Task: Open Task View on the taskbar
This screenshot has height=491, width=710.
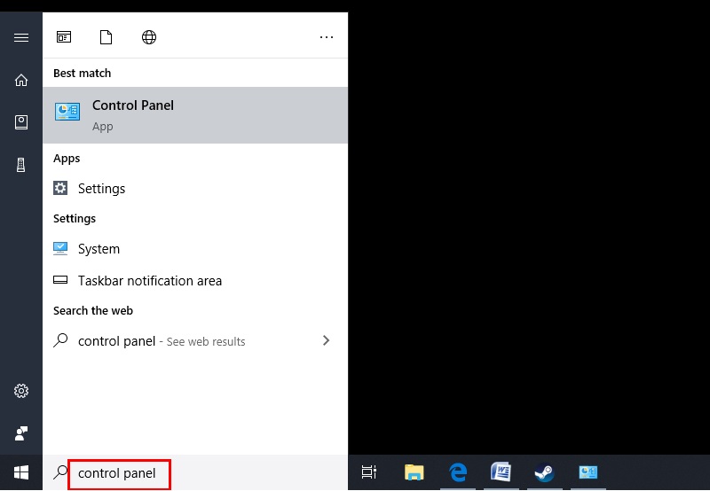Action: coord(369,472)
